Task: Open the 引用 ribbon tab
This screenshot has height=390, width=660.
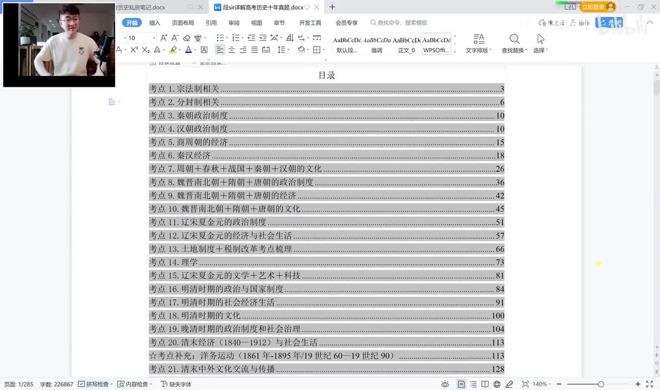Action: [x=211, y=23]
